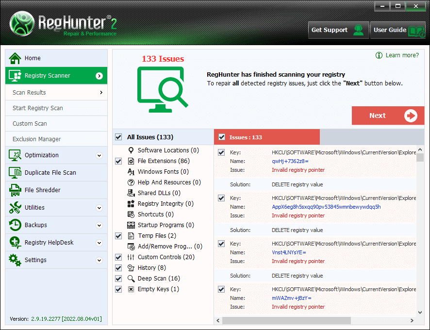This screenshot has width=430, height=330.
Task: Toggle the File Extensions (86) checkbox
Action: [118, 161]
